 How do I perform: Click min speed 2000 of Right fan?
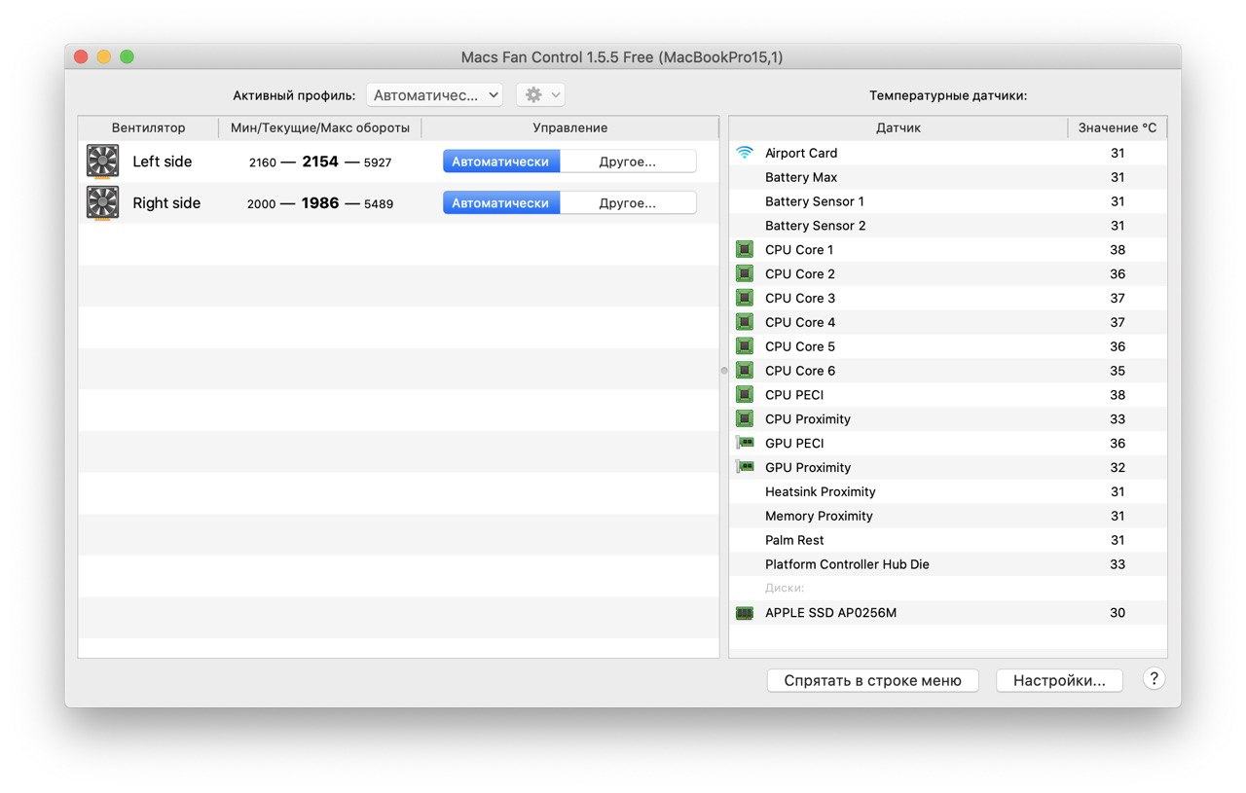point(262,204)
